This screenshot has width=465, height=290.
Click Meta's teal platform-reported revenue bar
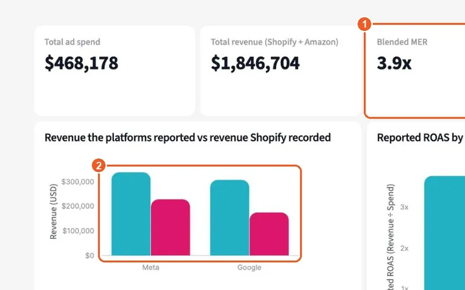click(x=131, y=213)
